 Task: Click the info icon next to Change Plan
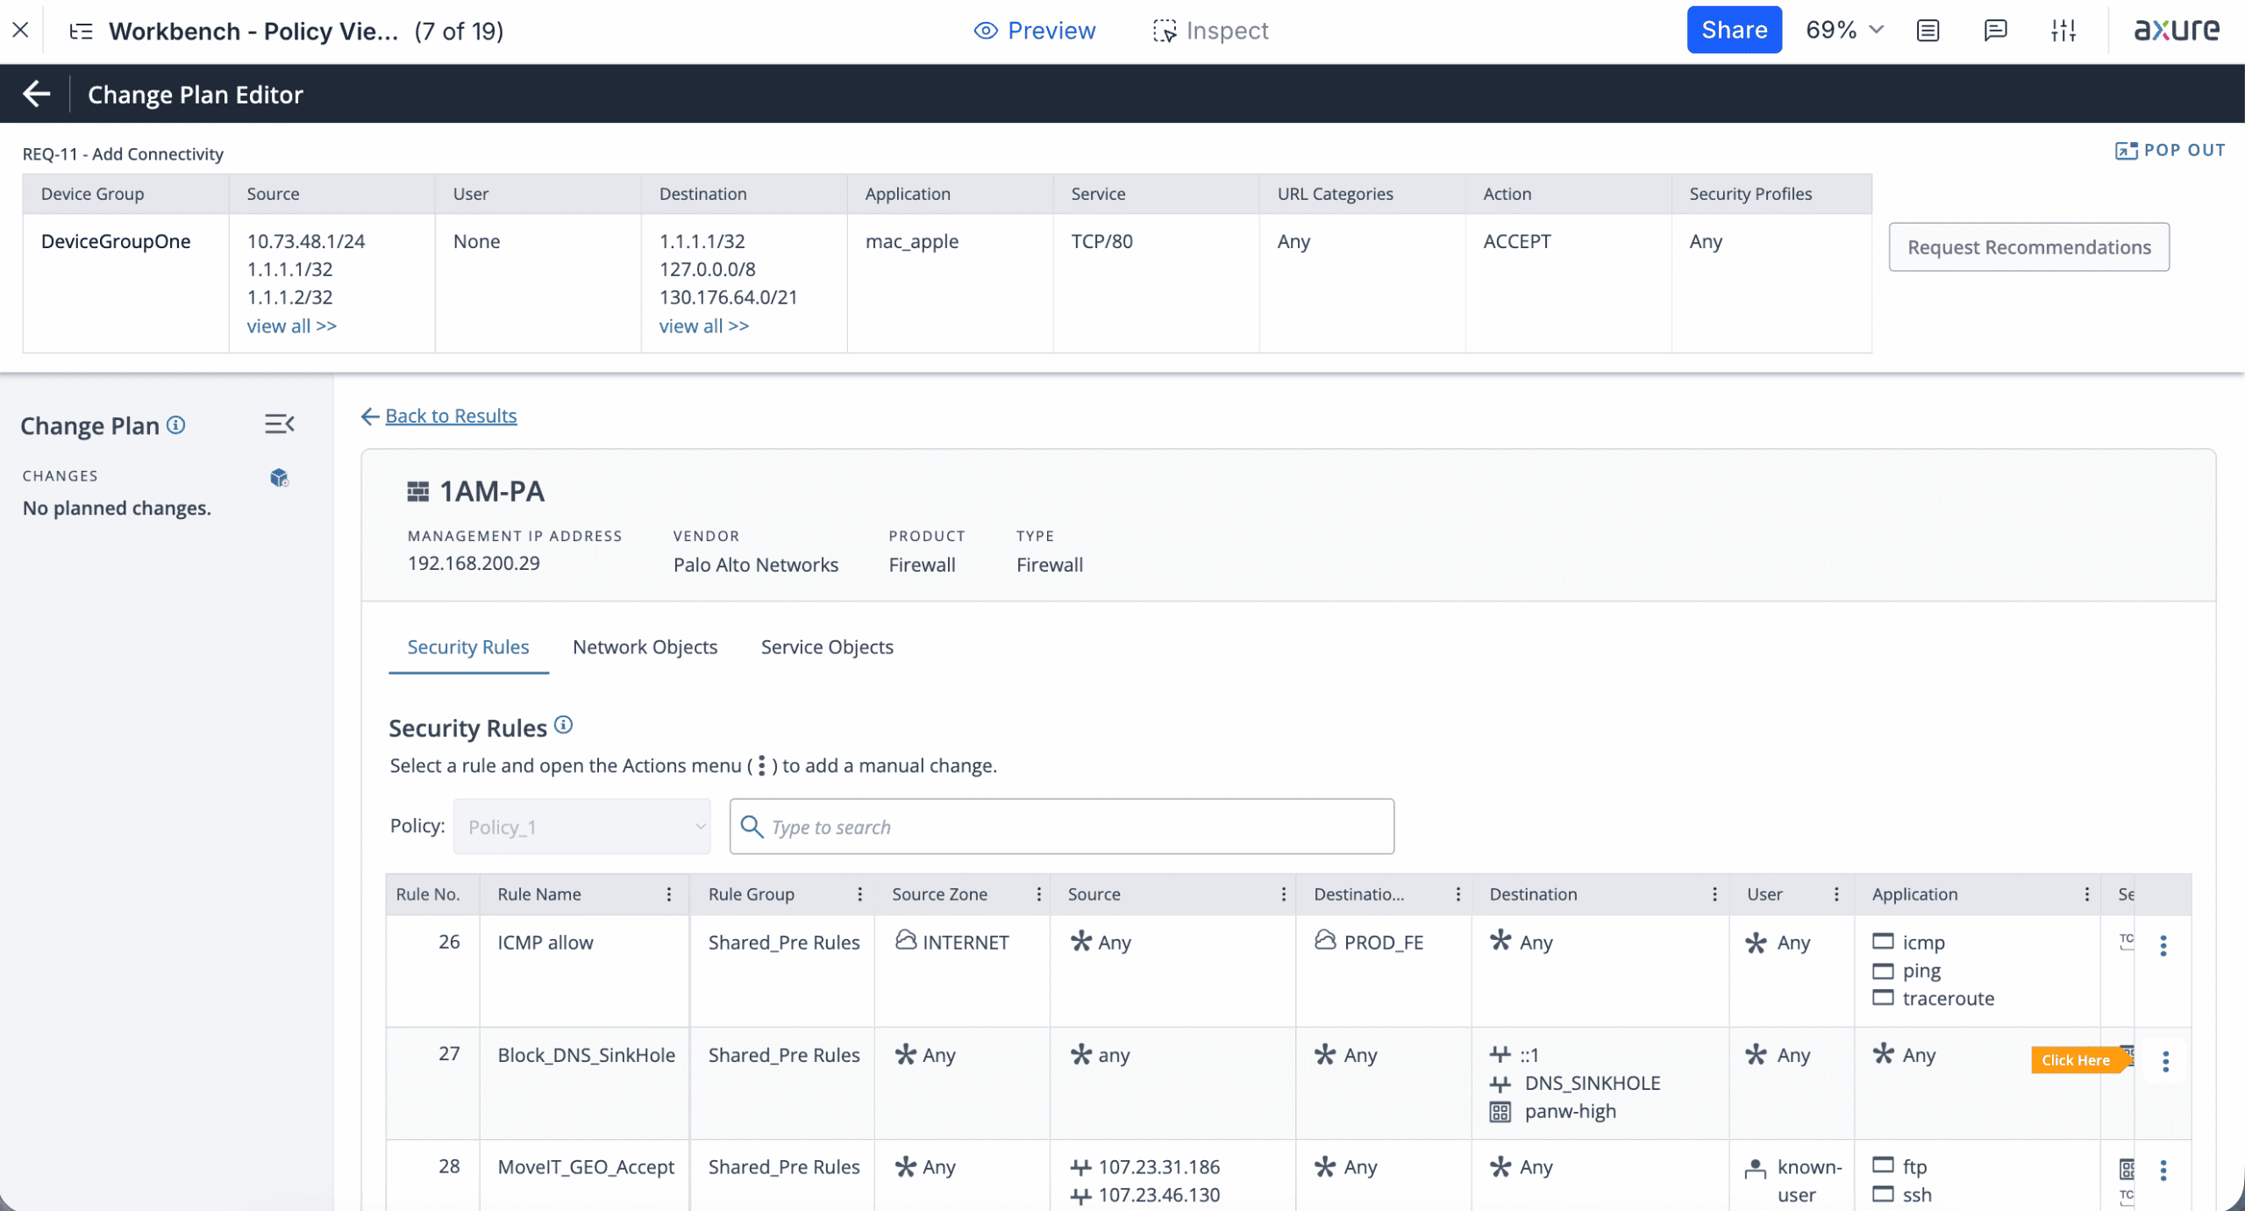176,425
